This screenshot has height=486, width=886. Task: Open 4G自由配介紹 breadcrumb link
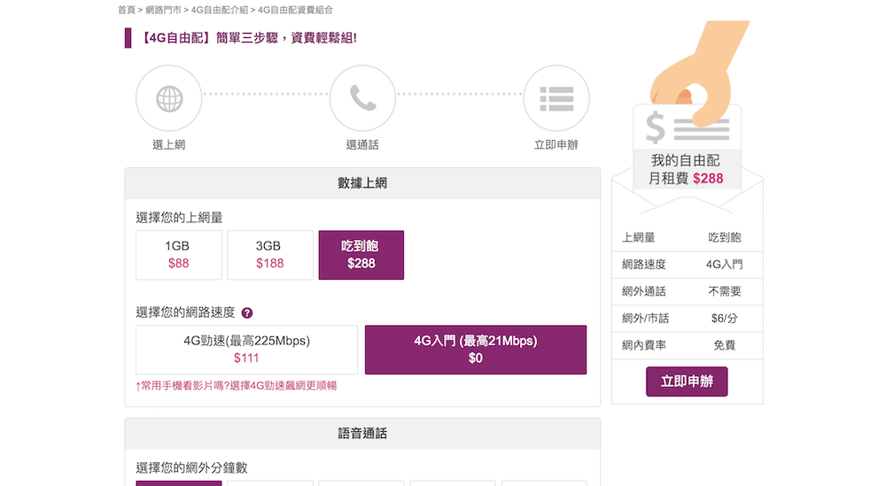point(221,10)
